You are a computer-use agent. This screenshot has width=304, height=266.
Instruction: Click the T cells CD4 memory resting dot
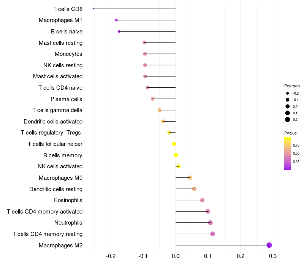212,234
